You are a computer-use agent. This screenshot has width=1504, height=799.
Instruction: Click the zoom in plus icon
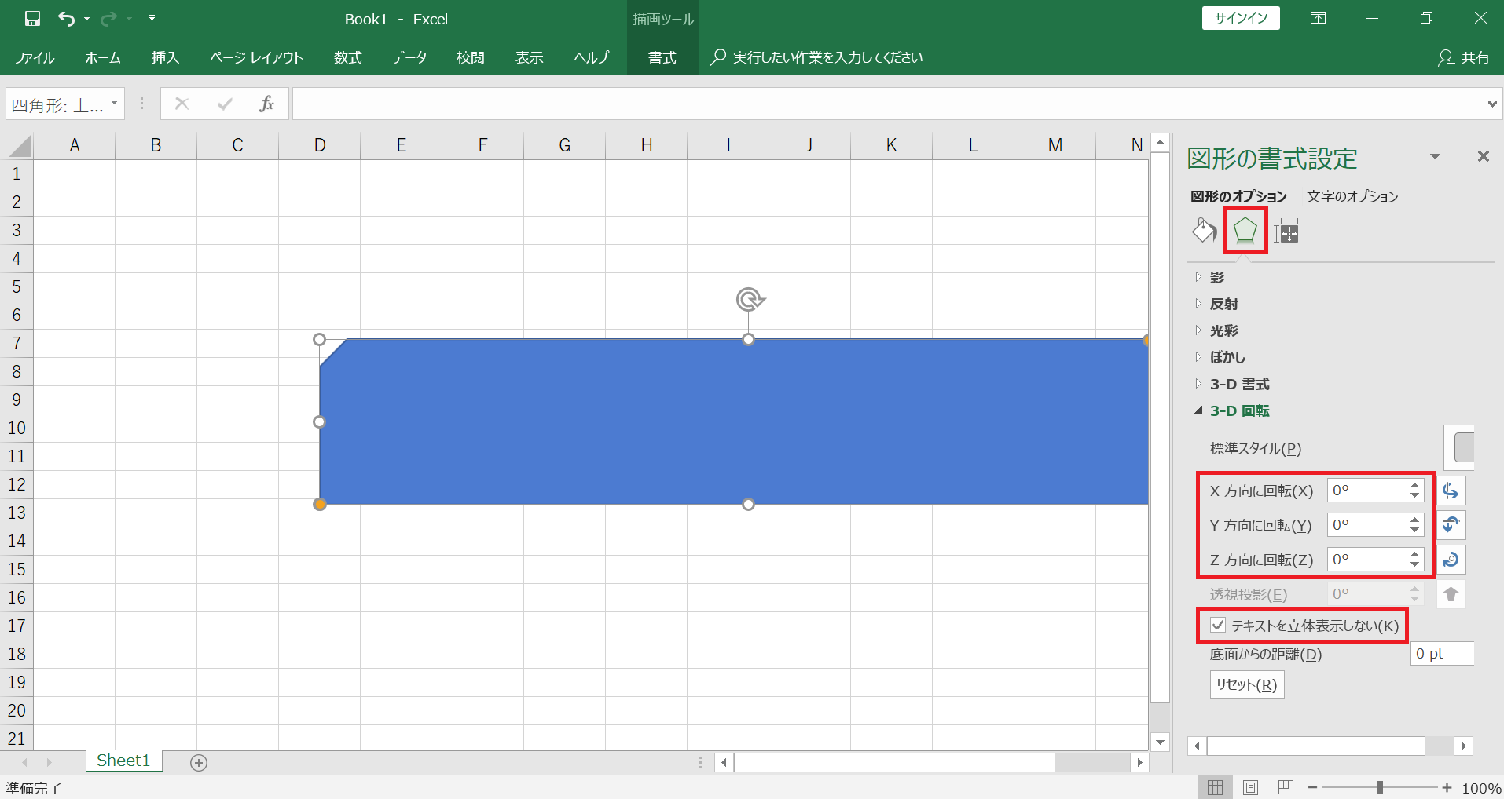[x=1447, y=787]
